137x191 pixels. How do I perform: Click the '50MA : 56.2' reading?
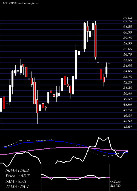pyautogui.click(x=17, y=171)
